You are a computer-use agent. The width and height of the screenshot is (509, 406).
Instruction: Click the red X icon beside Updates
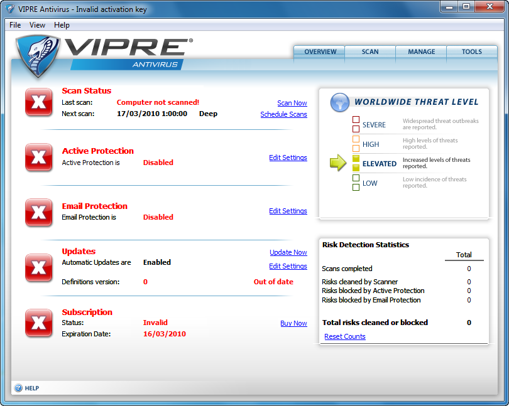38,267
